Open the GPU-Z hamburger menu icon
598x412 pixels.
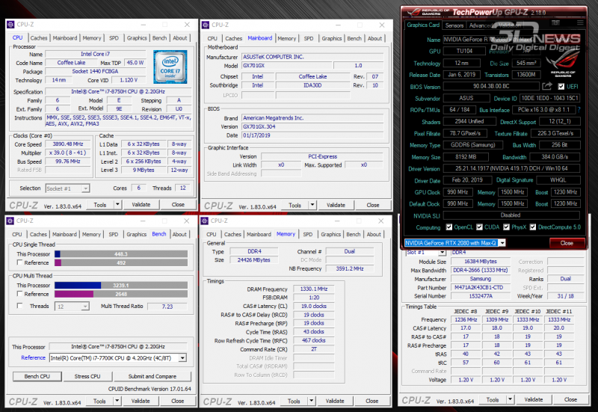[580, 23]
